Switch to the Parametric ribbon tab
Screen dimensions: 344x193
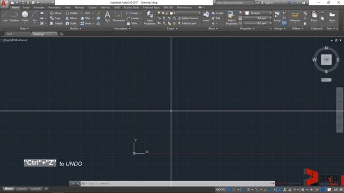coord(55,8)
